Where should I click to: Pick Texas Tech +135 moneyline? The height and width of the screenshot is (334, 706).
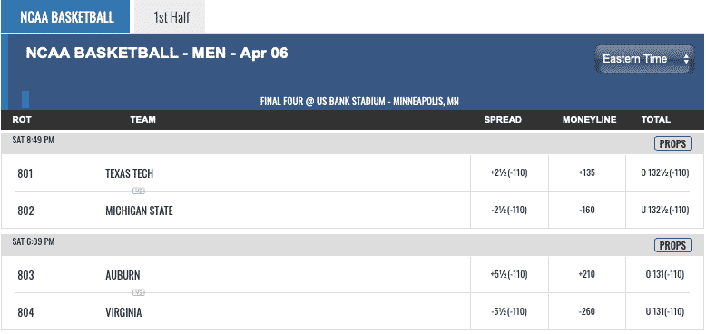[x=587, y=172]
